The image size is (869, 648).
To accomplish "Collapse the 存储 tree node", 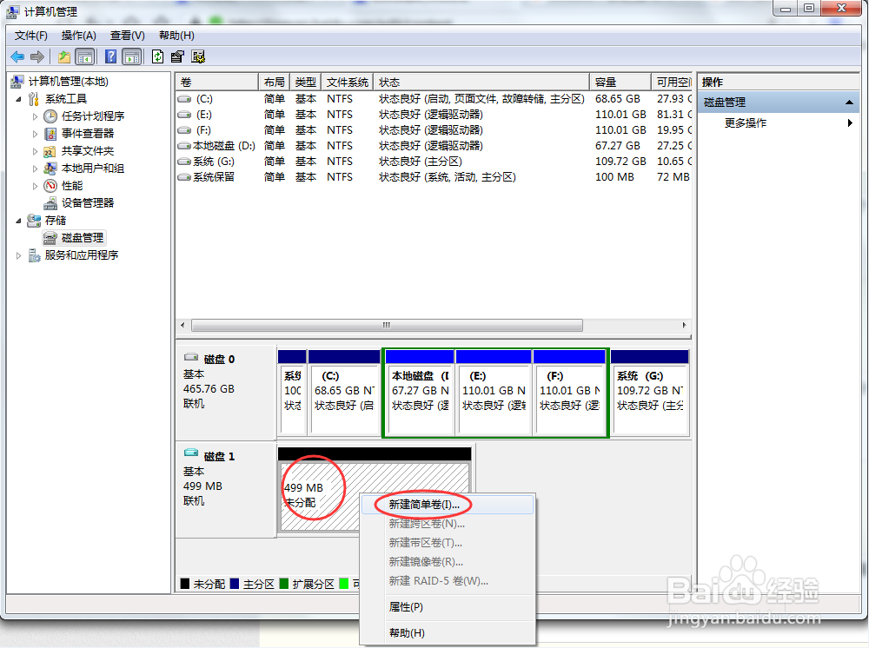I will tap(18, 221).
